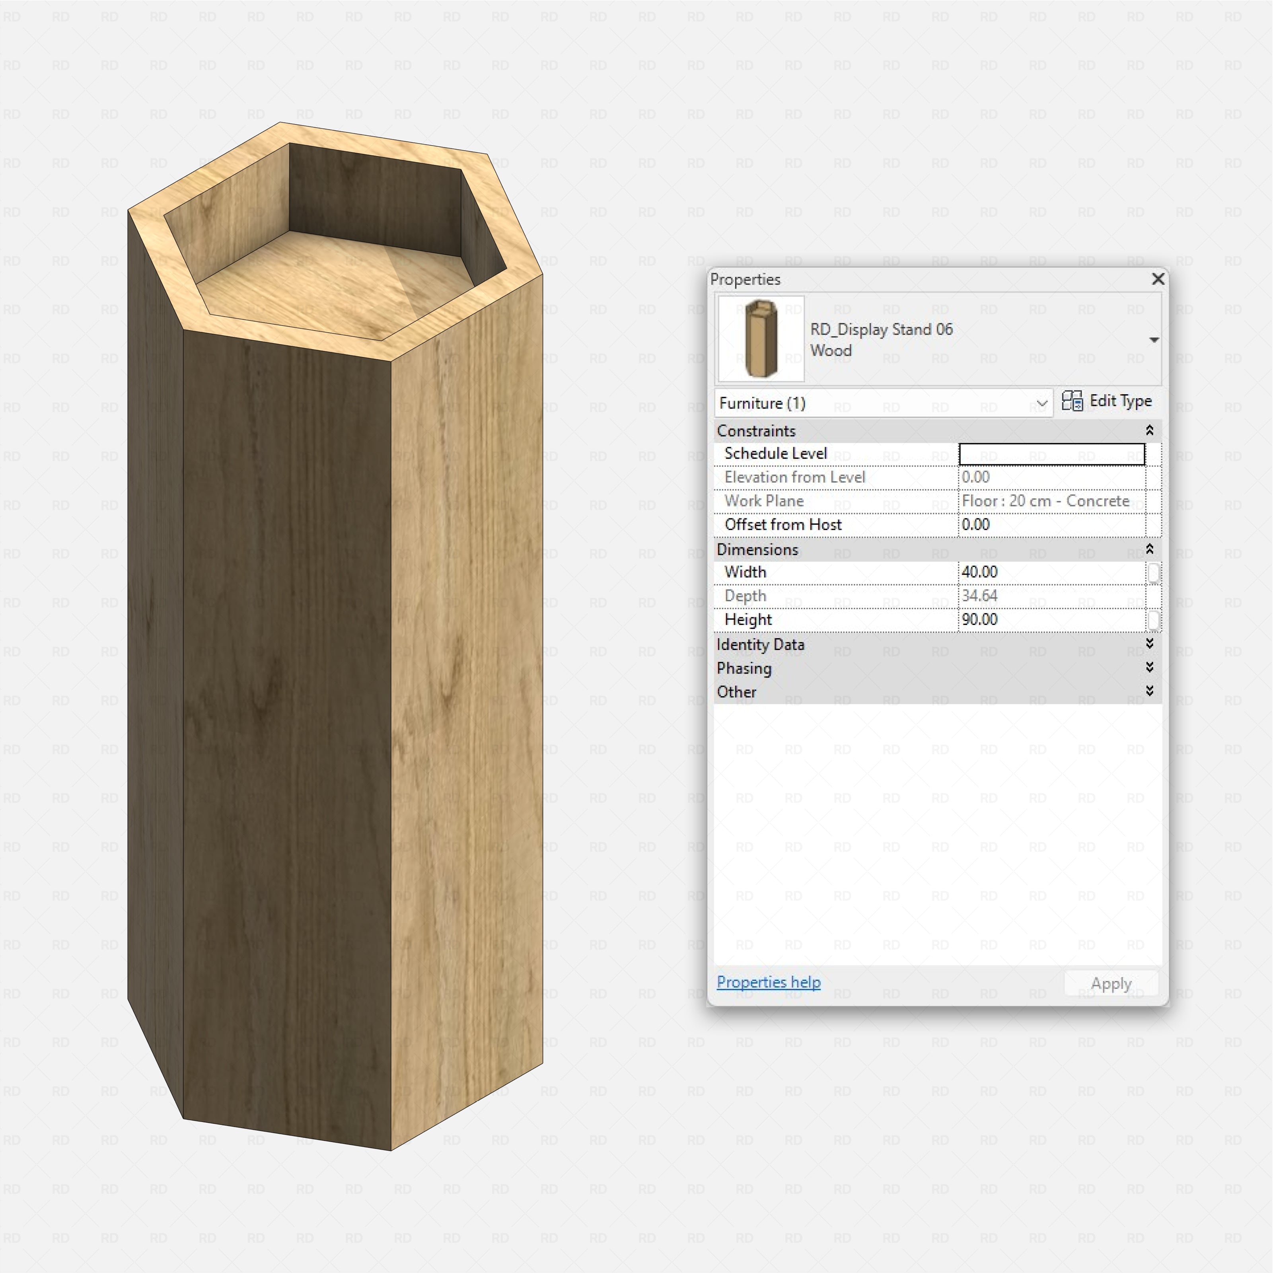Click the Display Stand type thumbnail
This screenshot has width=1273, height=1273.
point(761,339)
